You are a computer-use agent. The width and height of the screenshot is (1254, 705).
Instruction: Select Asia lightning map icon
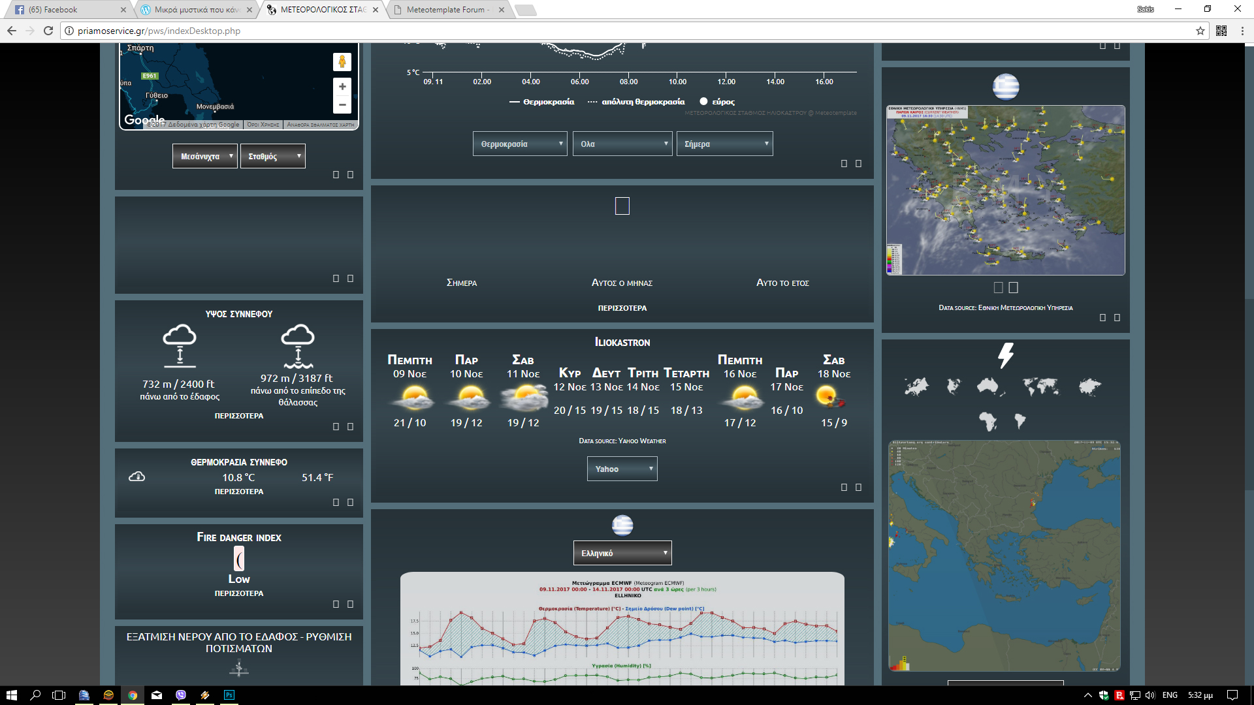pyautogui.click(x=1089, y=386)
